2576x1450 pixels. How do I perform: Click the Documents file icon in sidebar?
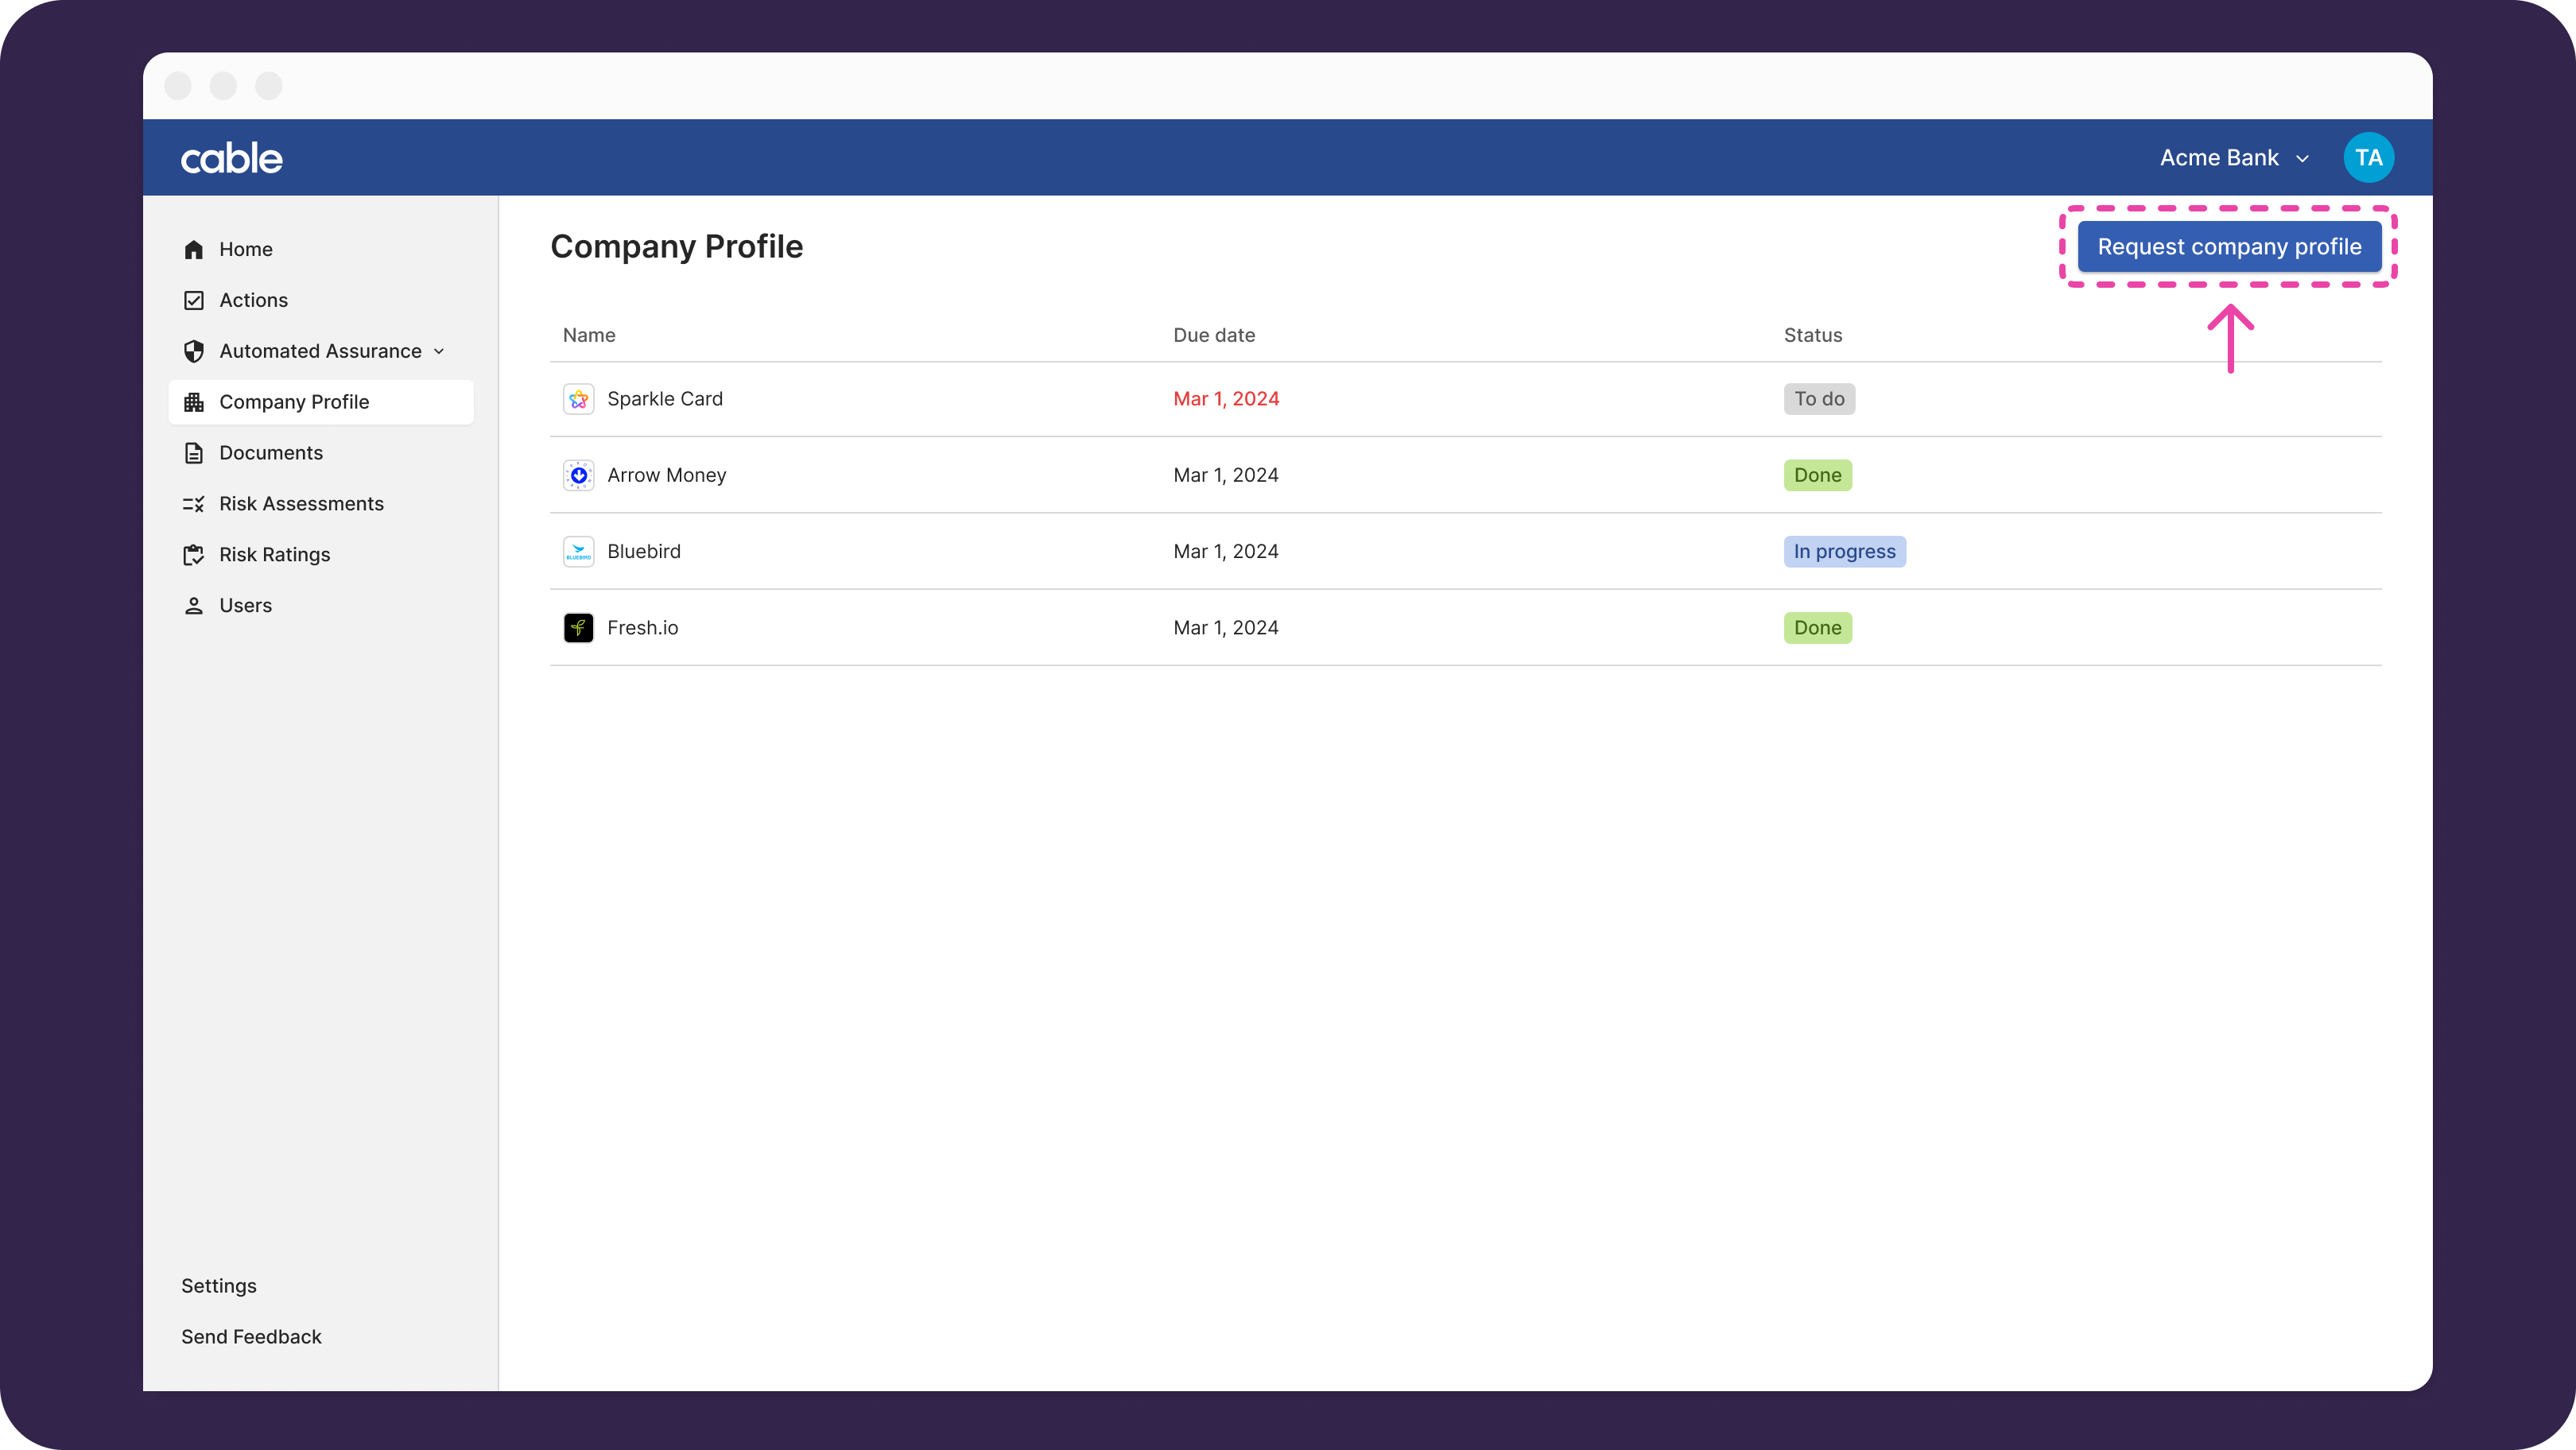[x=194, y=453]
